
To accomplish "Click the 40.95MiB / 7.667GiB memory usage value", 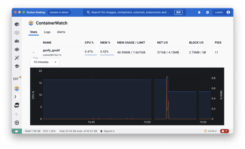I will (131, 52).
